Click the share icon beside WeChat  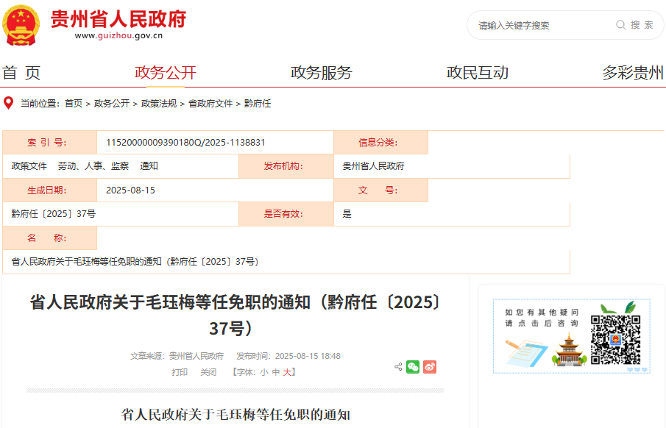pos(398,366)
